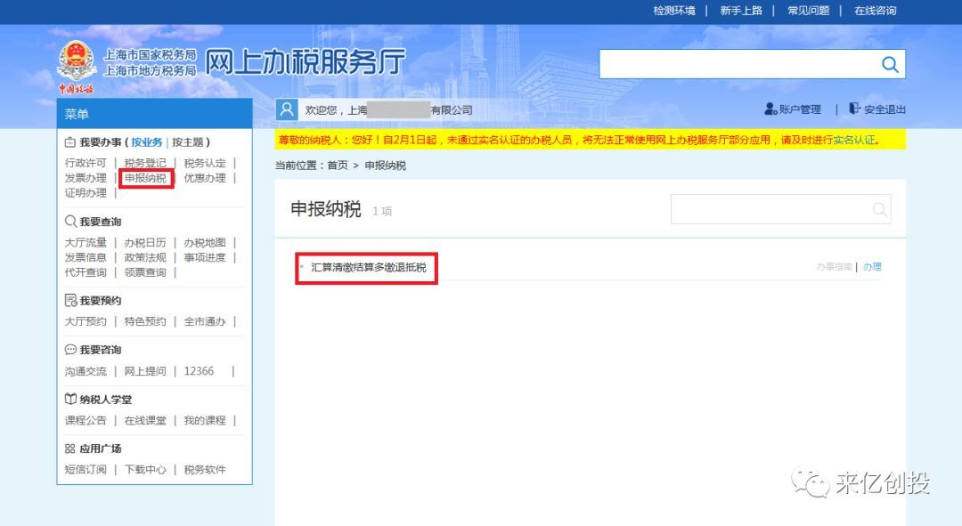This screenshot has width=962, height=526.
Task: Open 证明办理 menu link
Action: coord(86,192)
